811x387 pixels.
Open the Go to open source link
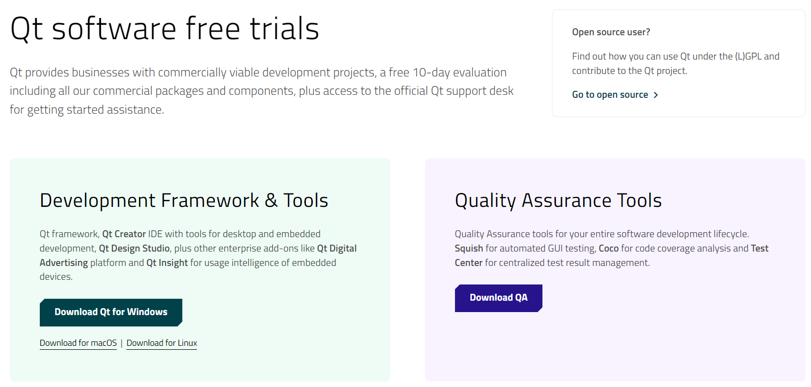pos(610,95)
